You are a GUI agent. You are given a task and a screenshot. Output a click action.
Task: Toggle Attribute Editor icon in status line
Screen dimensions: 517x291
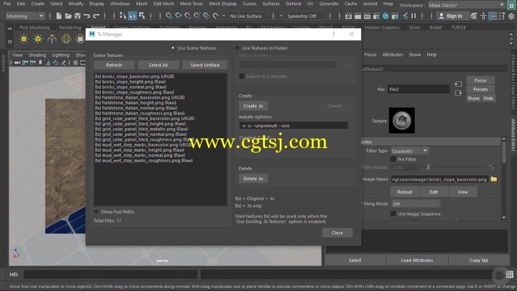pos(492,16)
